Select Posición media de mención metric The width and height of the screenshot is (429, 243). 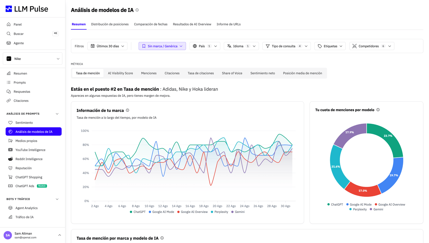click(303, 73)
